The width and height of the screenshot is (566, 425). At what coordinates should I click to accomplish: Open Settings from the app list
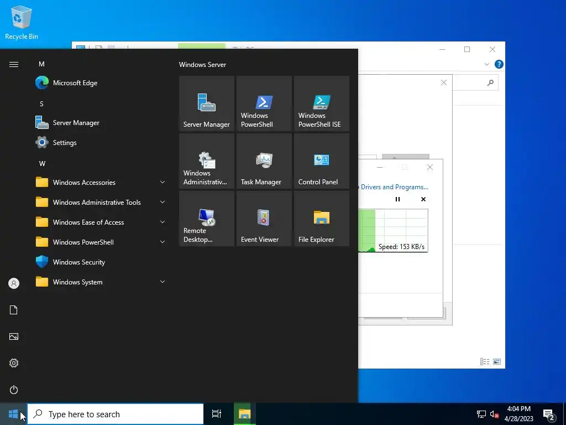(101, 142)
